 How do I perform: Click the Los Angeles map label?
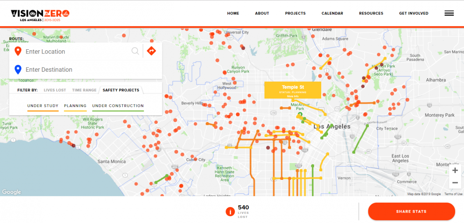332,127
